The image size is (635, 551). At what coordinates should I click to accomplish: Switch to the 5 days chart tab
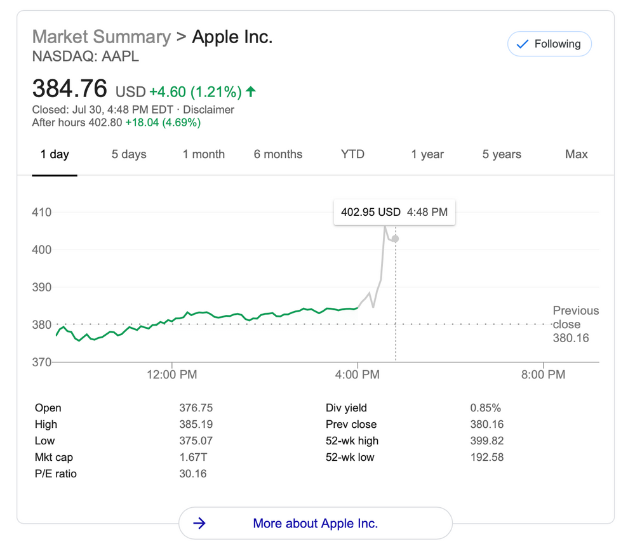coord(129,154)
